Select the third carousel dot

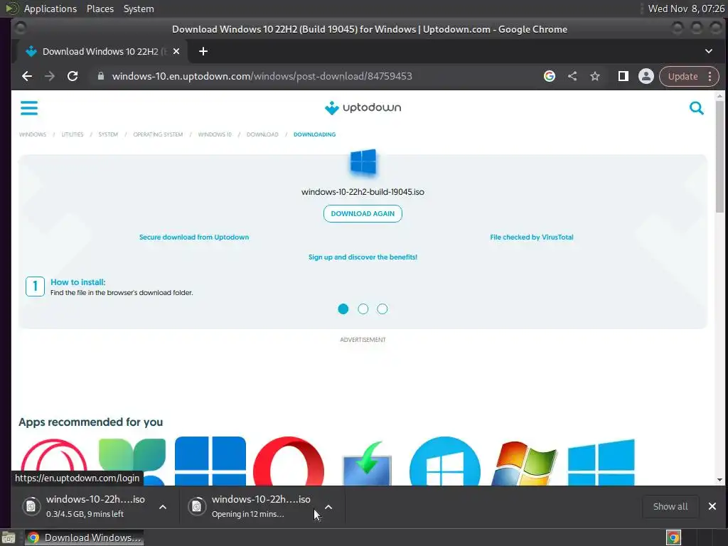[382, 309]
